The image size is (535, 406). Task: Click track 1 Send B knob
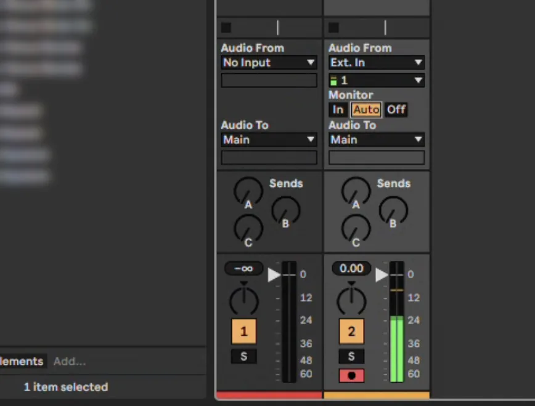(286, 210)
